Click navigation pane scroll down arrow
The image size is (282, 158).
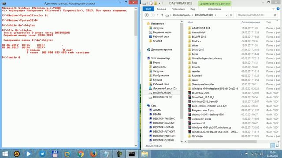[182, 141]
